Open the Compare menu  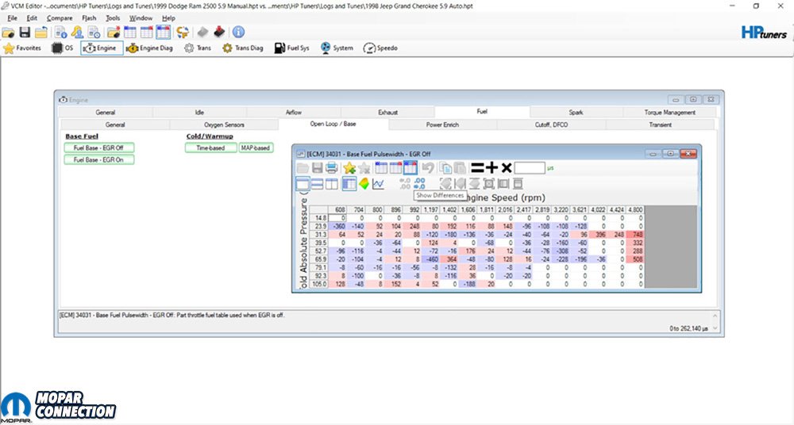(x=58, y=17)
